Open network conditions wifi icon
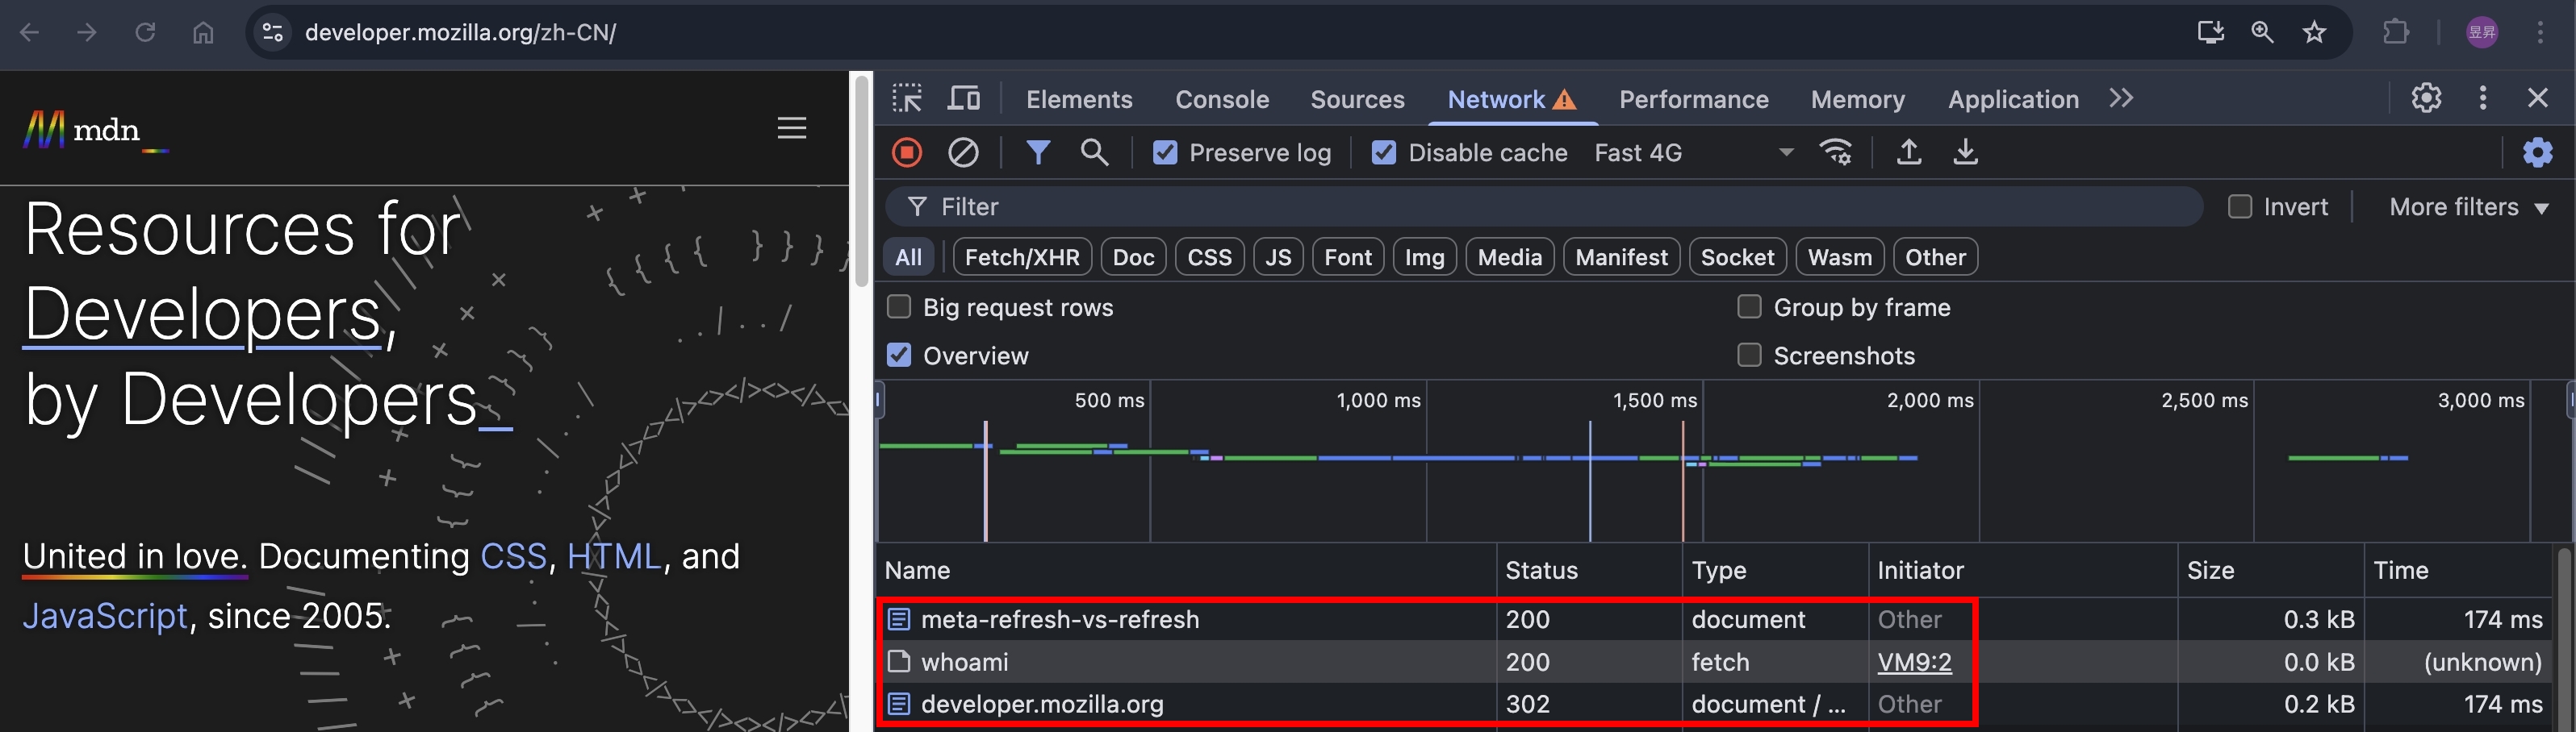The width and height of the screenshot is (2576, 732). coord(1836,153)
